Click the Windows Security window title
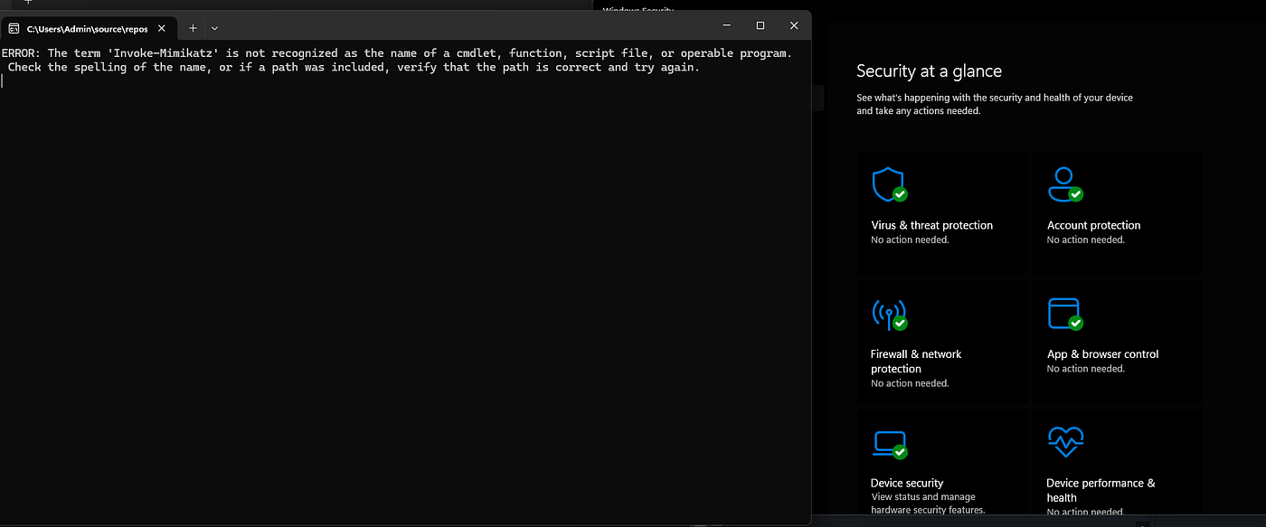Viewport: 1266px width, 527px height. 638,9
